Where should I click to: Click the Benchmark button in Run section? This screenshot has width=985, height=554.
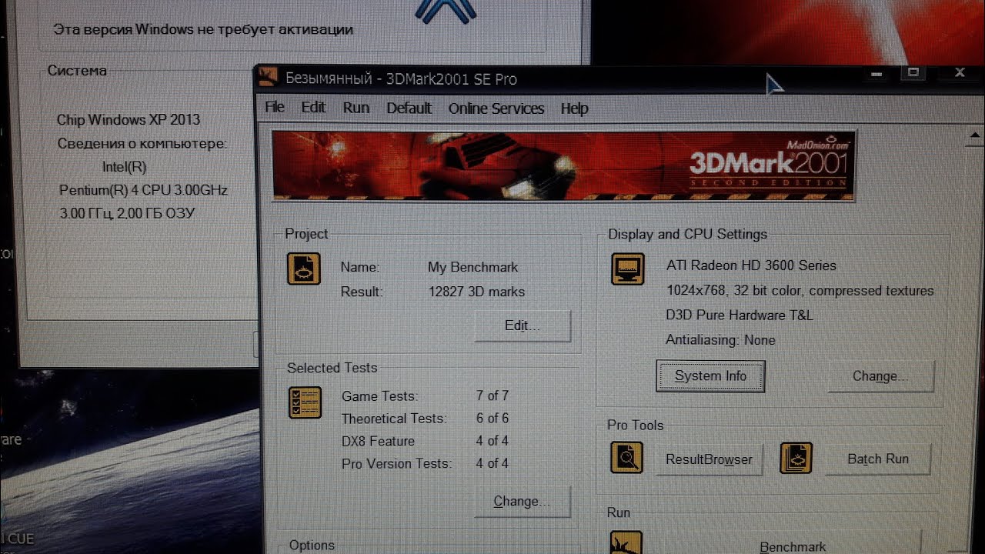(793, 543)
